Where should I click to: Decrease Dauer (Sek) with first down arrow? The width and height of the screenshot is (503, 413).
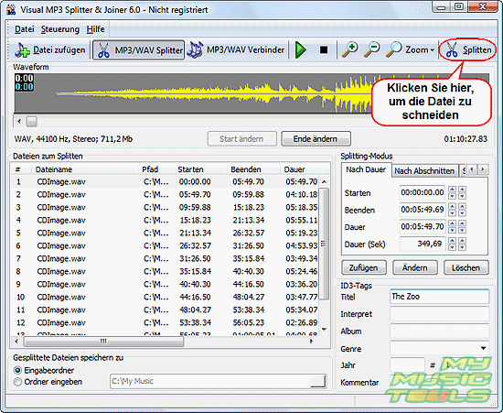point(452,247)
